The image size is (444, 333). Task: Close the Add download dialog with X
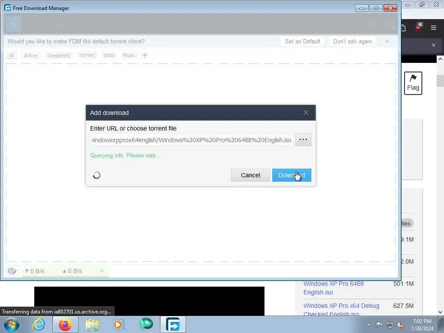306,113
